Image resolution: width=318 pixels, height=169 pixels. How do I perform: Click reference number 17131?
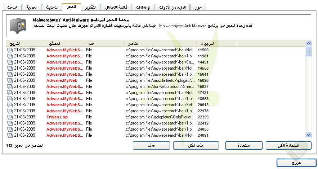point(203,93)
